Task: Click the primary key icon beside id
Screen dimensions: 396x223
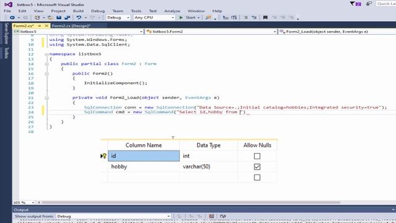Action: pos(105,156)
